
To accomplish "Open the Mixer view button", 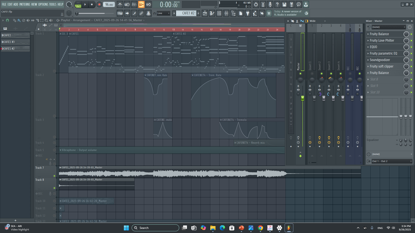I will click(x=226, y=13).
